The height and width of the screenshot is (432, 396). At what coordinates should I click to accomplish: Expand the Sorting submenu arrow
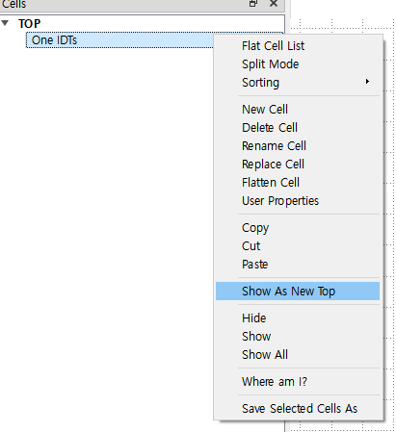point(367,82)
